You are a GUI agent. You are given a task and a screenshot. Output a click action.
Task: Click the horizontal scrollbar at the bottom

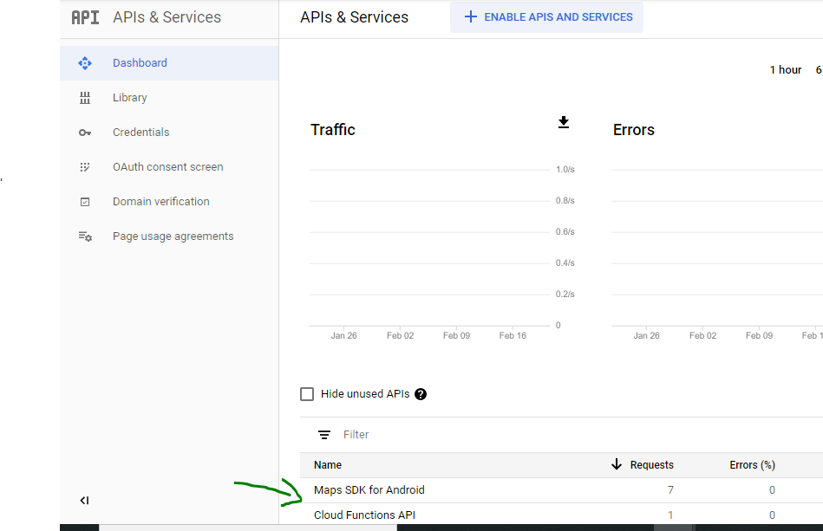[248, 528]
